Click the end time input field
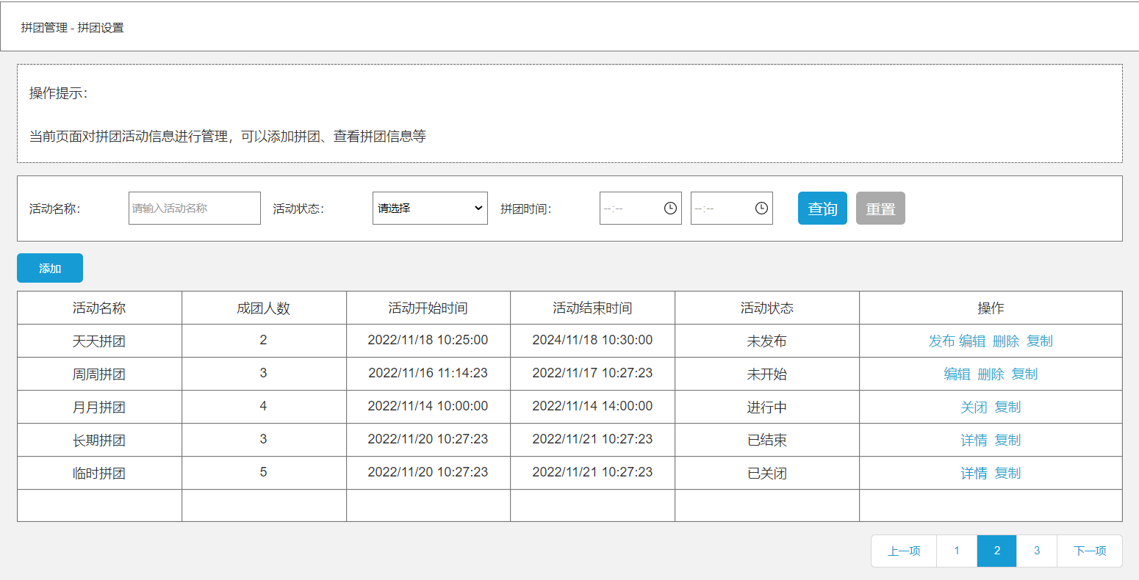 pyautogui.click(x=732, y=208)
